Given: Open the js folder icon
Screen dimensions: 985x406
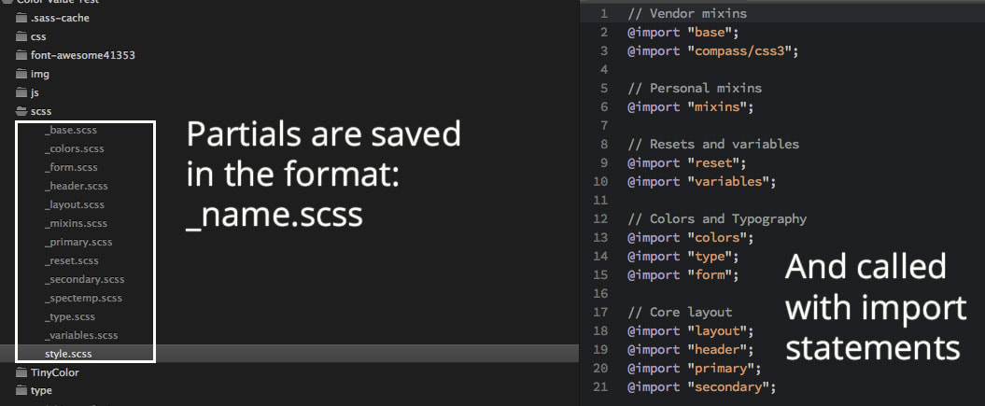Looking at the screenshot, I should point(21,92).
